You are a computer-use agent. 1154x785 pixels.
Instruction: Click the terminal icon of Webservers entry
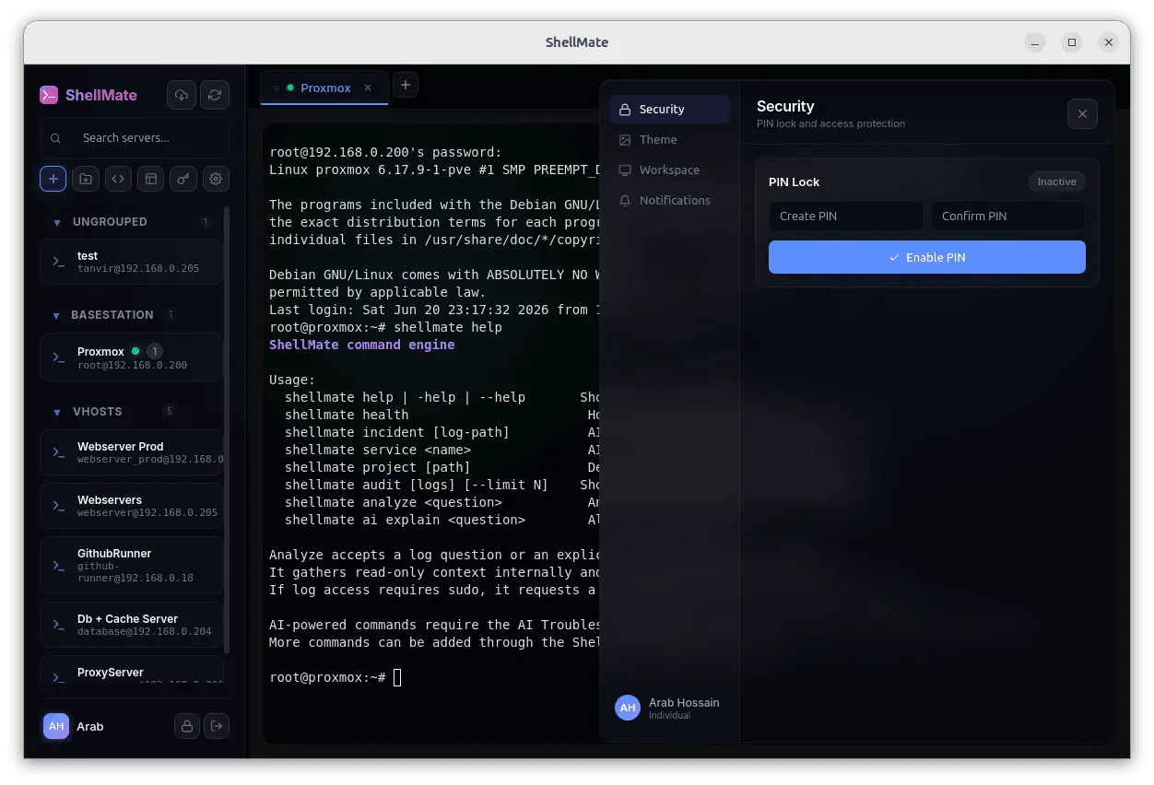coord(59,506)
